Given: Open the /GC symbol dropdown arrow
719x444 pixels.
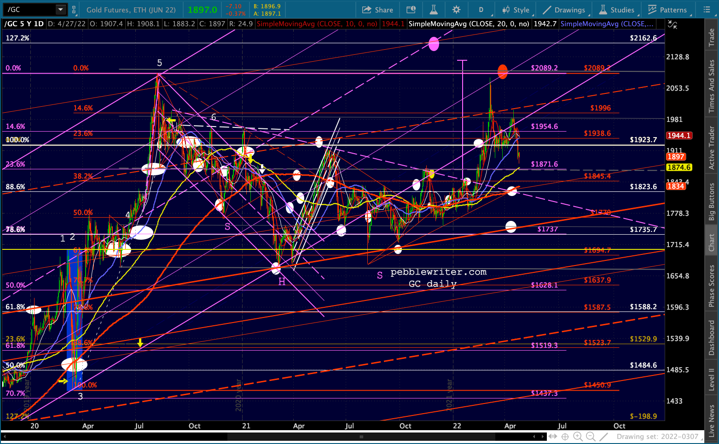Looking at the screenshot, I should [61, 9].
